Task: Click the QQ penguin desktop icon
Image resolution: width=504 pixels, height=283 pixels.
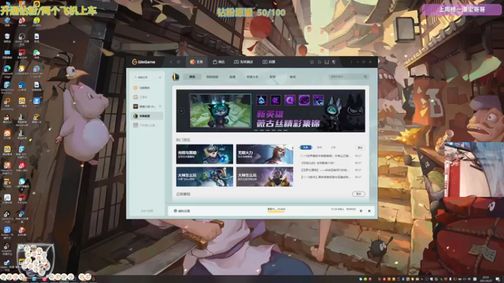Action: pyautogui.click(x=7, y=118)
